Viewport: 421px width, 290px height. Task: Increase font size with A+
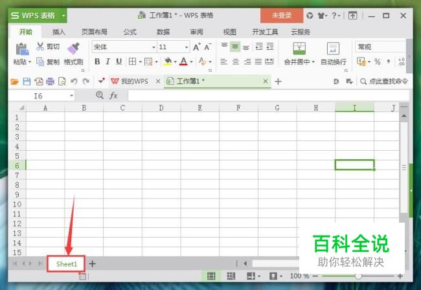197,47
